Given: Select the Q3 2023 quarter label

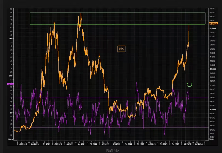Looking at the screenshot, I should click(x=164, y=144).
